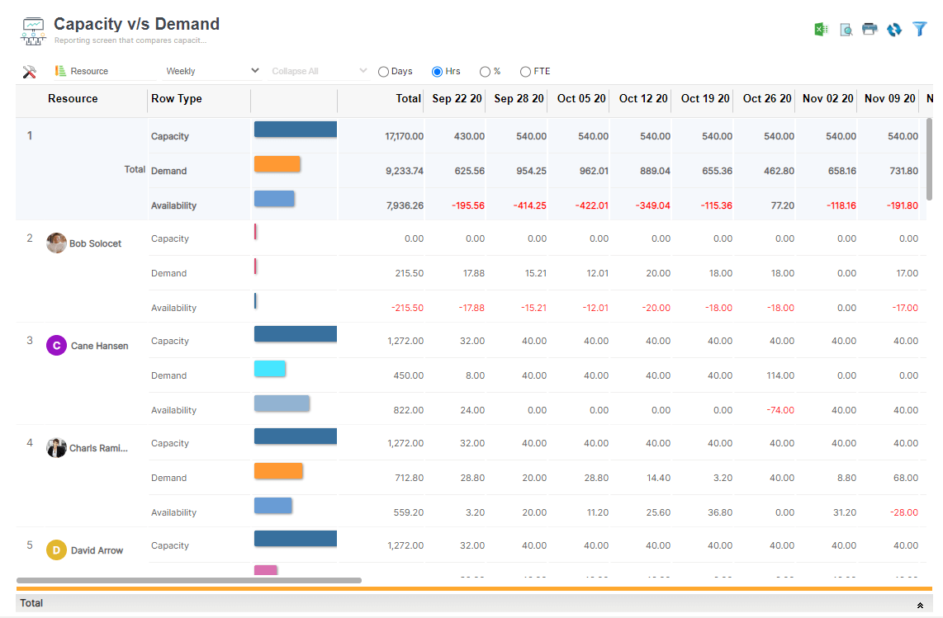This screenshot has width=943, height=618.
Task: Enable the % display option
Action: [x=486, y=71]
